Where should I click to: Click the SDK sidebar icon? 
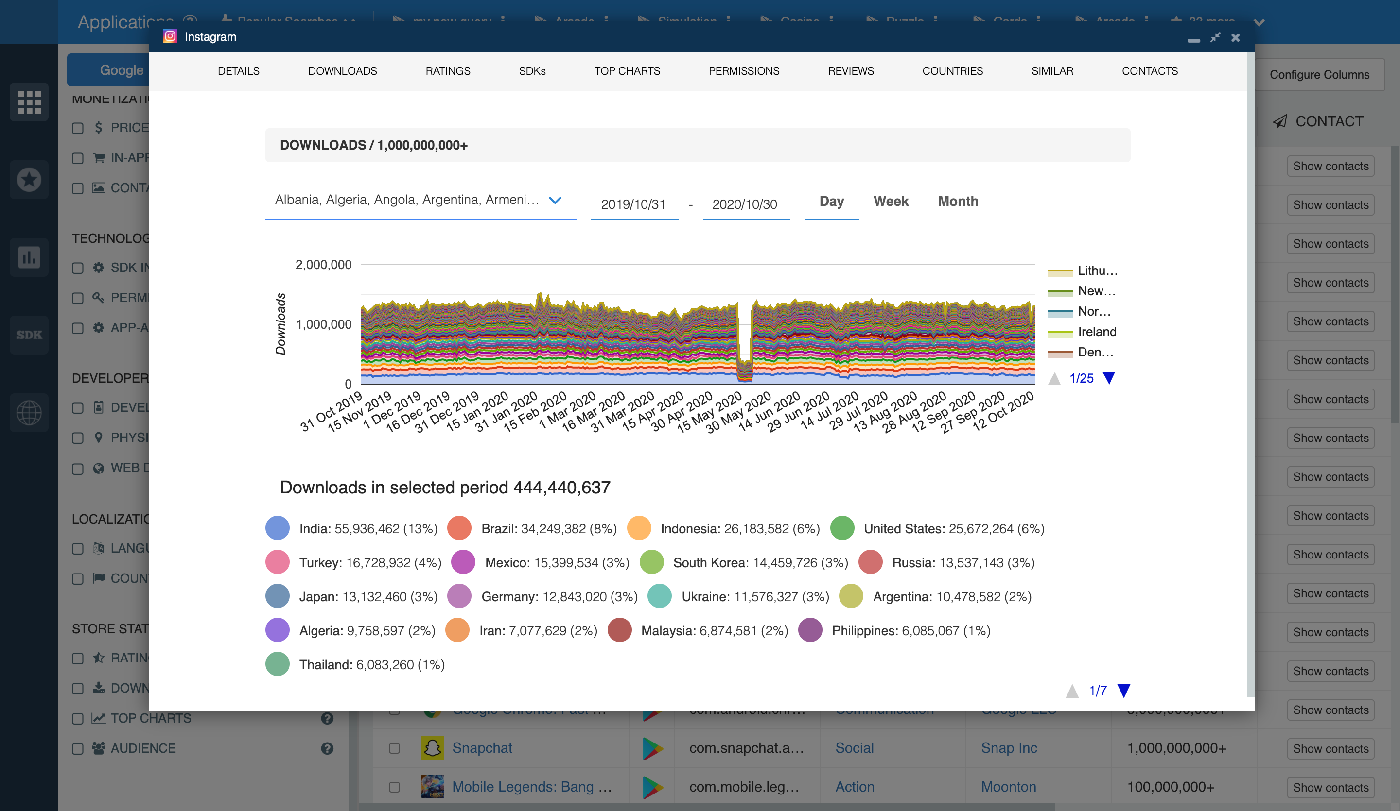pyautogui.click(x=29, y=335)
